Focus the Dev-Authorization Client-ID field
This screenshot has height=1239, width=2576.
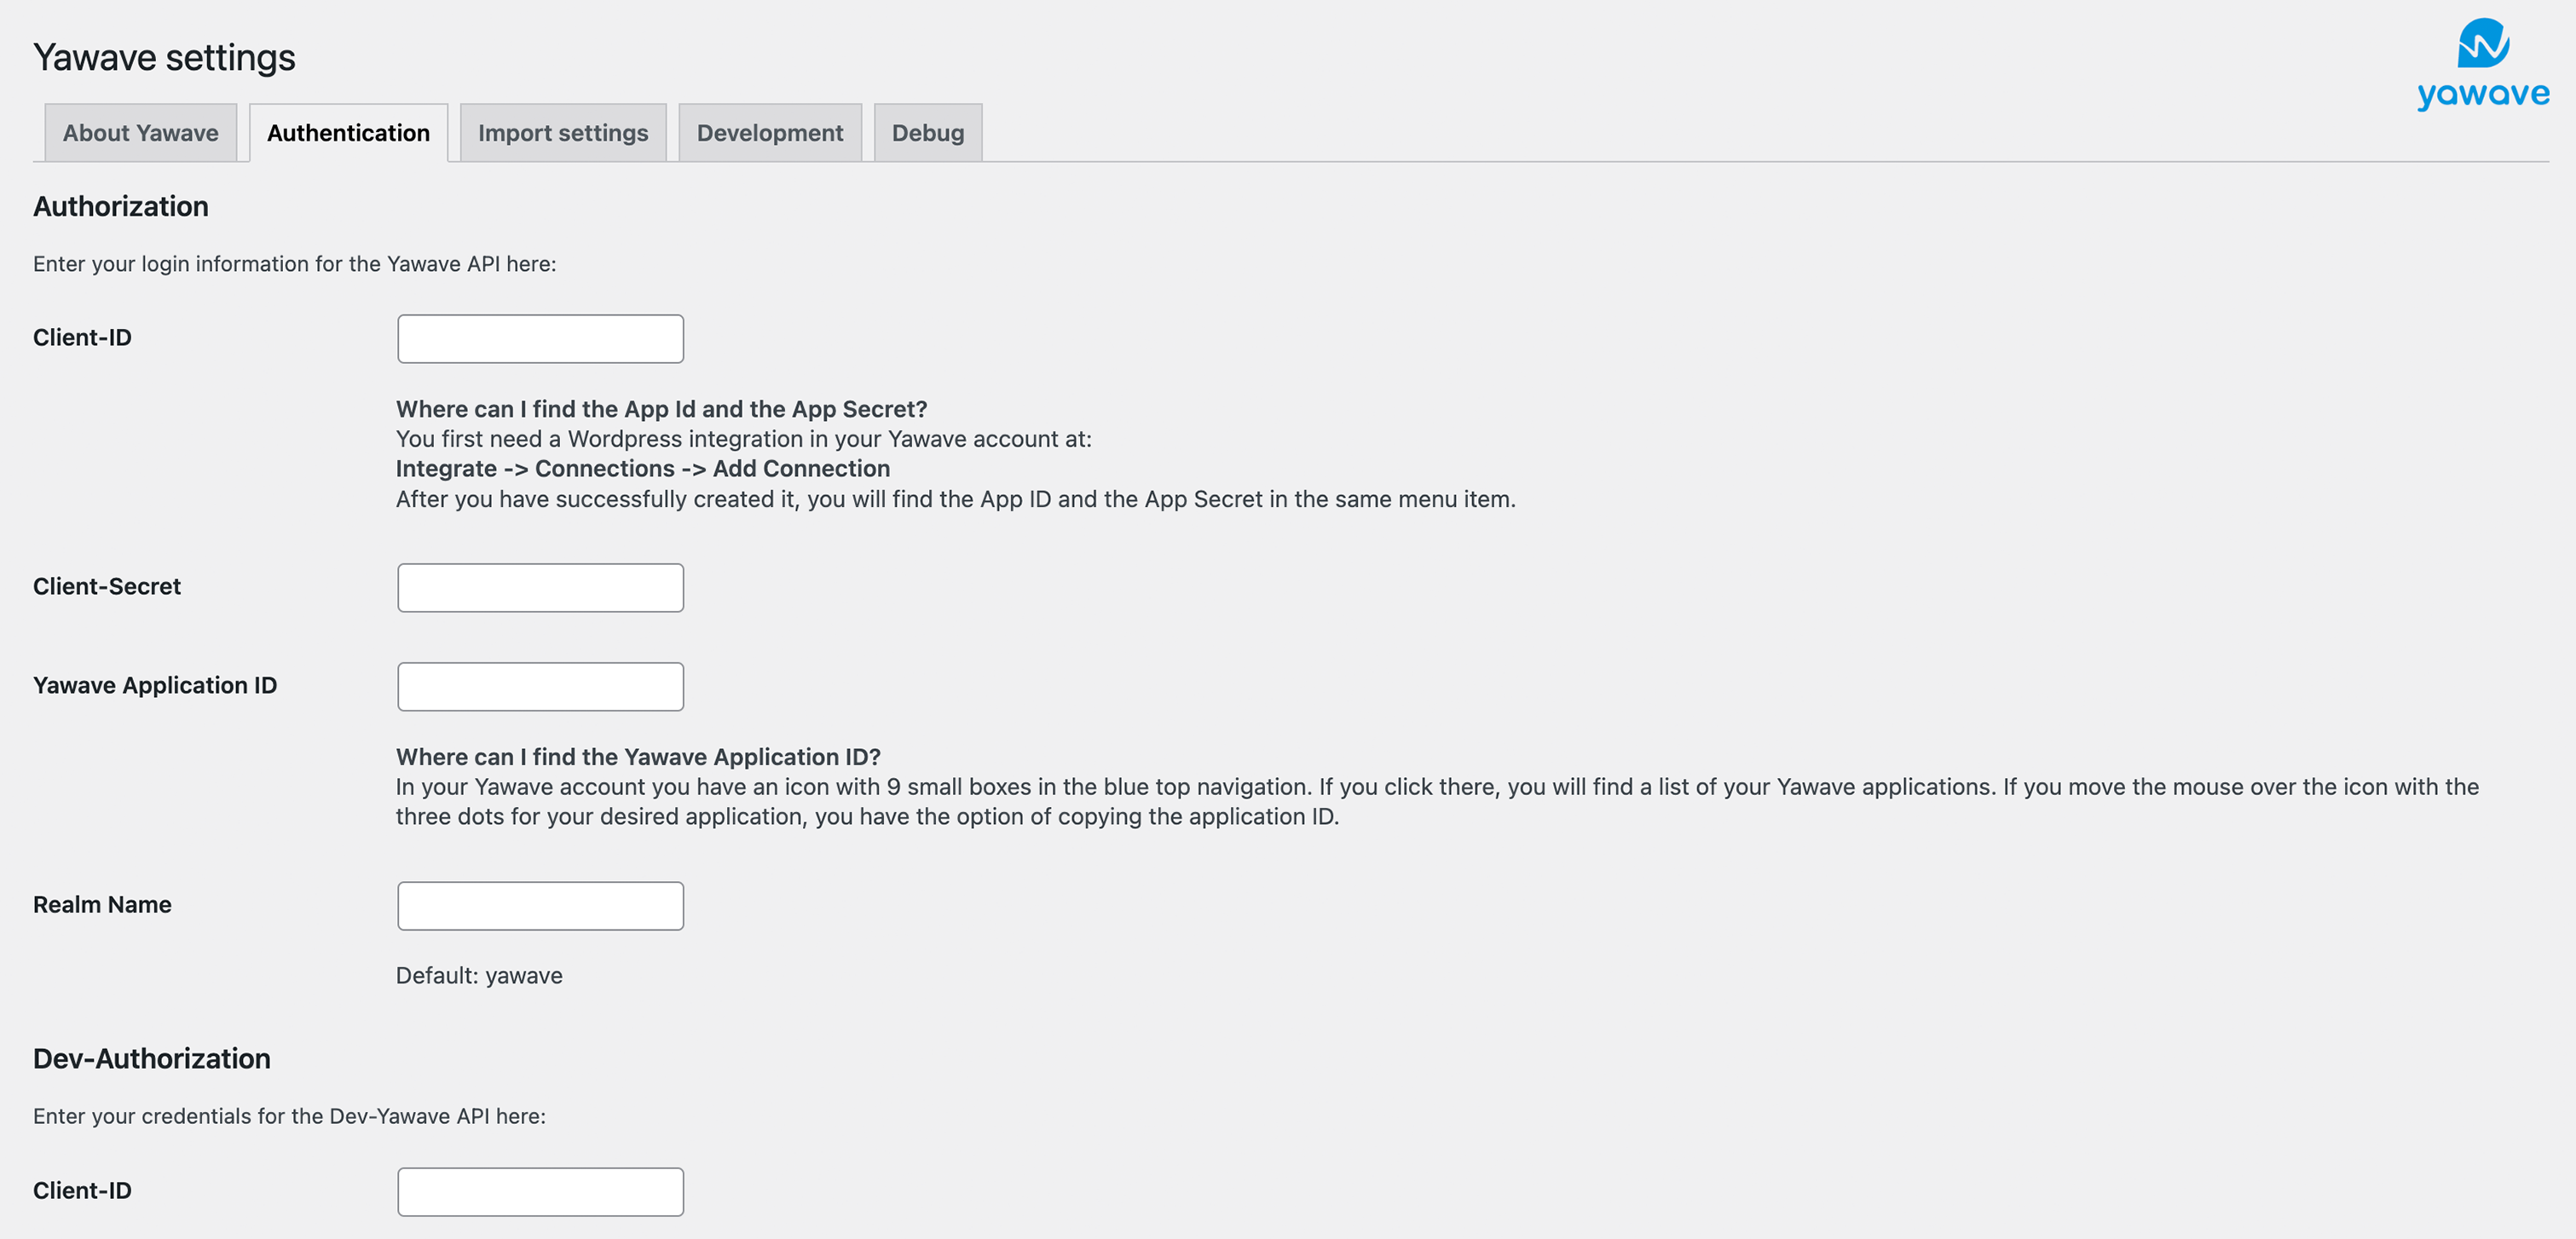click(x=541, y=1192)
